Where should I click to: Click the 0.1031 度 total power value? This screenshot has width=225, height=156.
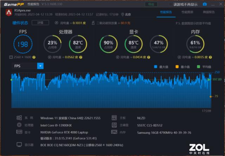(79, 23)
